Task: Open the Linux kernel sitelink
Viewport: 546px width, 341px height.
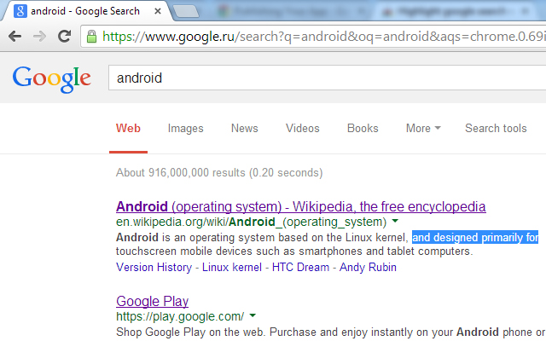Action: pyautogui.click(x=232, y=267)
